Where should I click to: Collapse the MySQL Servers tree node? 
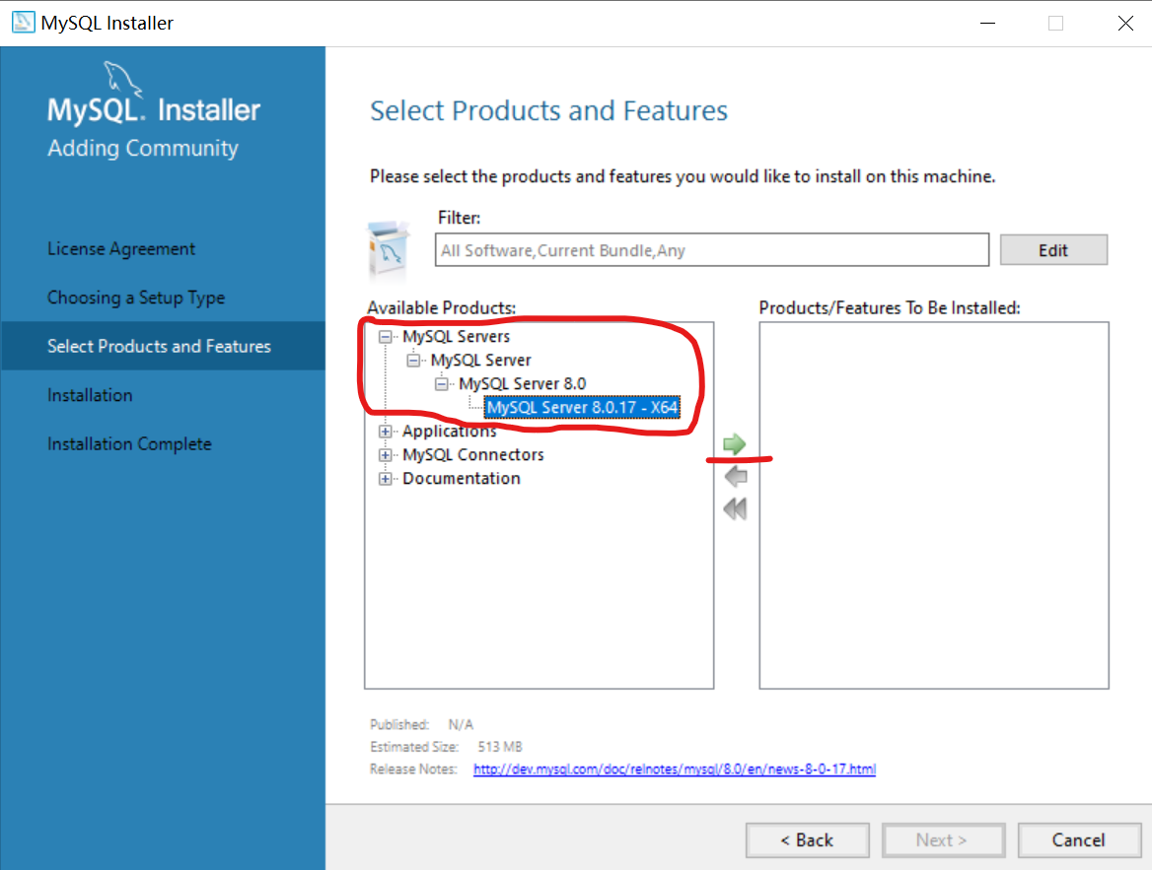[385, 337]
